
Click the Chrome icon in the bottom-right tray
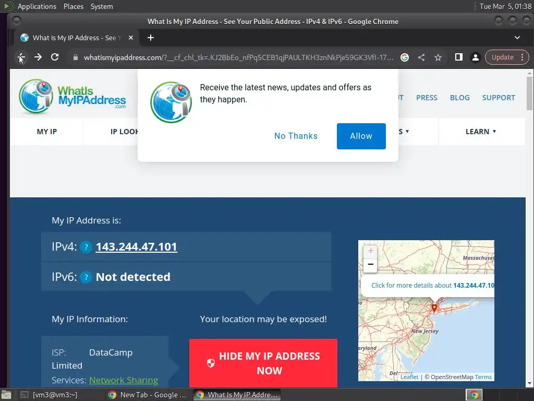[x=474, y=395]
